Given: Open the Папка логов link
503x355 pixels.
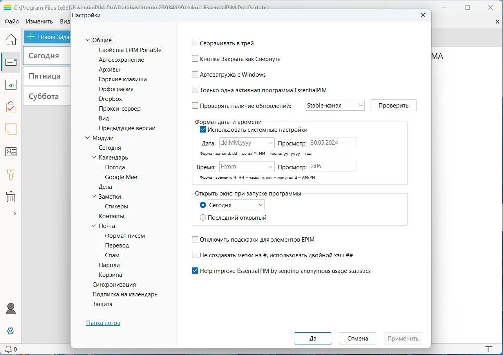Looking at the screenshot, I should pyautogui.click(x=103, y=323).
